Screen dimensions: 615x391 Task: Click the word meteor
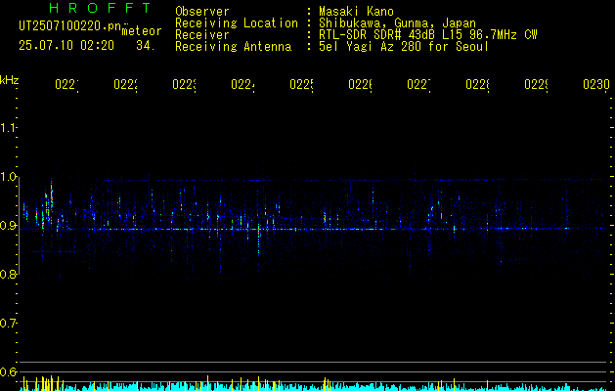[x=142, y=30]
